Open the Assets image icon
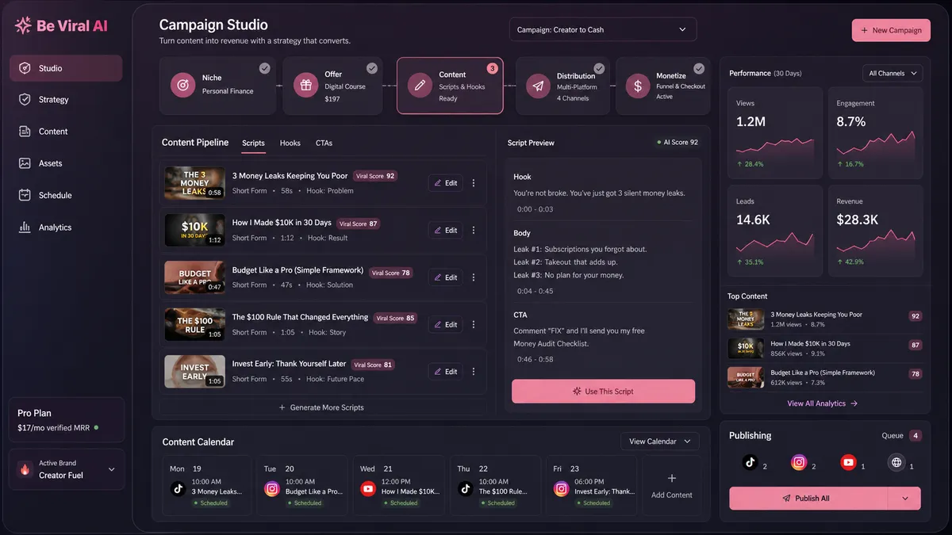This screenshot has width=952, height=535. point(24,163)
